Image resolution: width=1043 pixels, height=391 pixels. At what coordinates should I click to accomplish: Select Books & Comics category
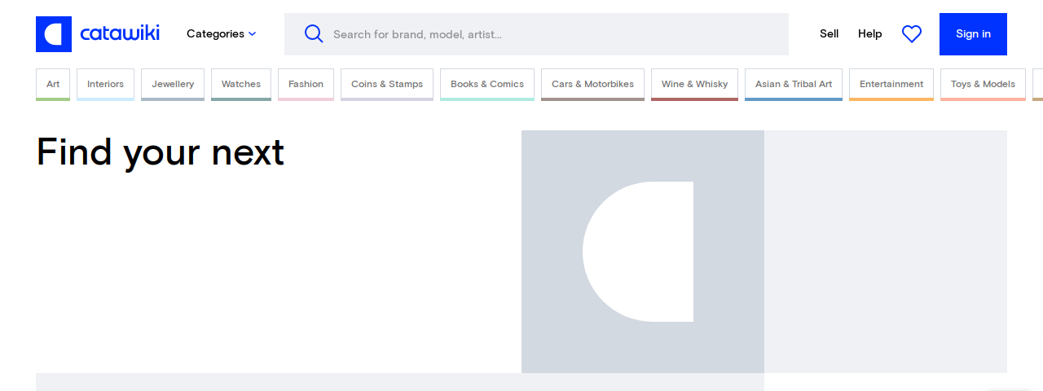point(487,84)
